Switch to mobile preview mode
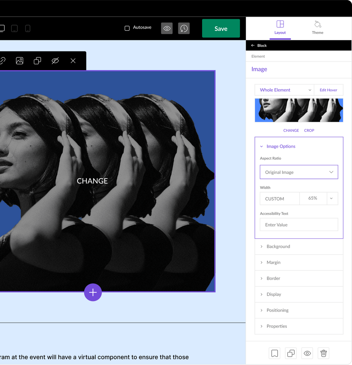Image resolution: width=352 pixels, height=365 pixels. pos(28,28)
